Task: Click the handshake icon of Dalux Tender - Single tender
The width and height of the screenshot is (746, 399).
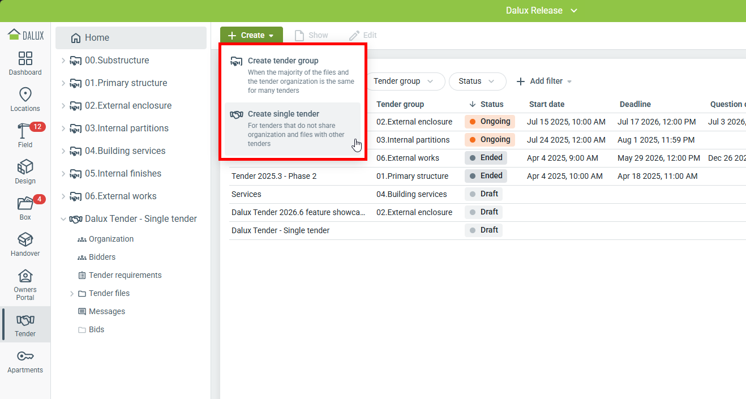Action: pyautogui.click(x=75, y=219)
